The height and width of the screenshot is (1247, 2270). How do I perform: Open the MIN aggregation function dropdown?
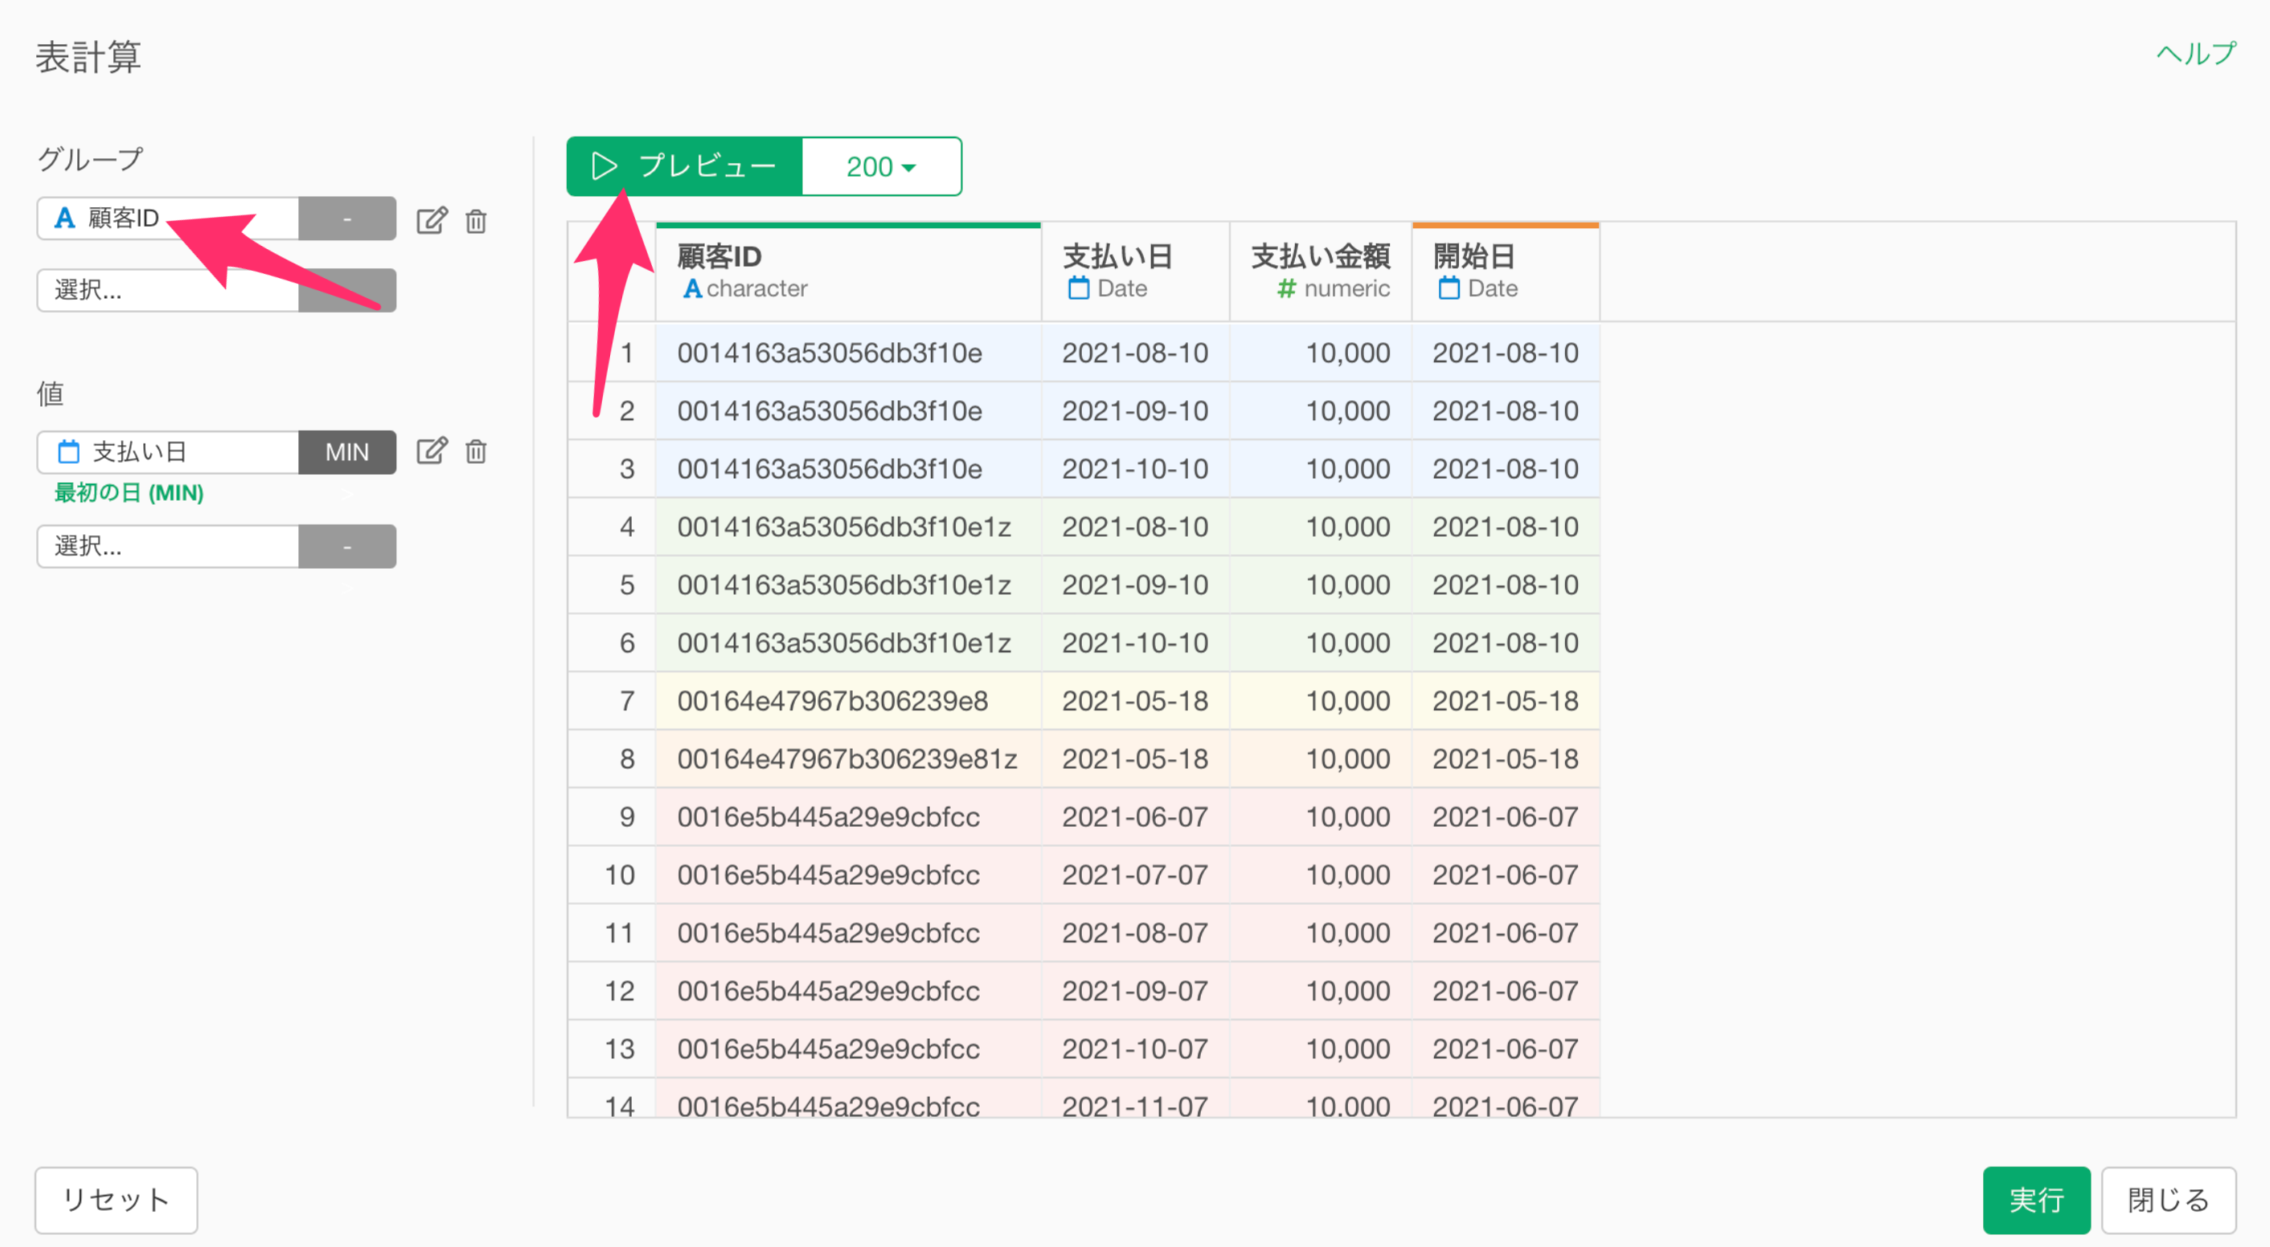[x=347, y=452]
